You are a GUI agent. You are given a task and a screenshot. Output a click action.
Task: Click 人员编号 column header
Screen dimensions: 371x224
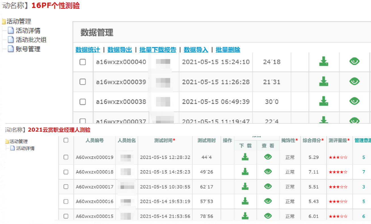point(94,140)
